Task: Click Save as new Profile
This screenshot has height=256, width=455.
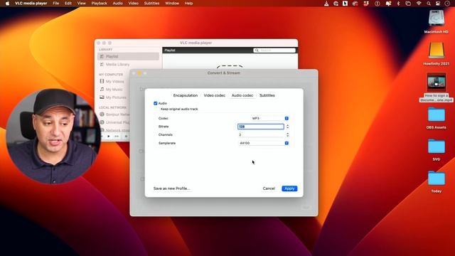Action: [171, 188]
